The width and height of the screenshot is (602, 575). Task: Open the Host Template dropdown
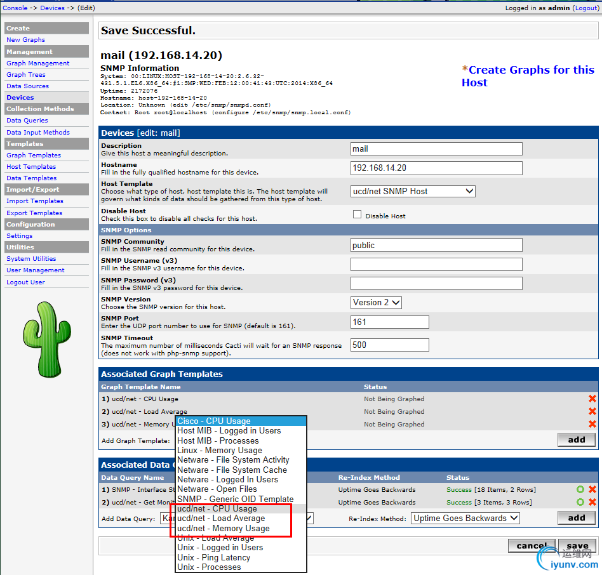413,191
